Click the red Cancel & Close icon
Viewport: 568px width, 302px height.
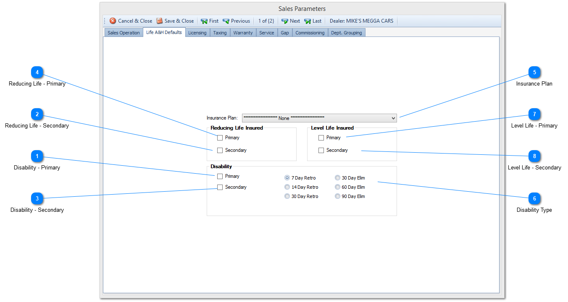113,21
